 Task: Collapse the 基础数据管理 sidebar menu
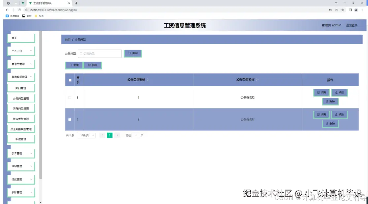(21, 77)
